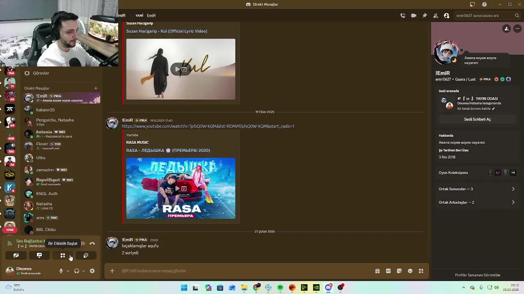This screenshot has width=524, height=294.
Task: Open the ares direct message
Action: [x=61, y=218]
